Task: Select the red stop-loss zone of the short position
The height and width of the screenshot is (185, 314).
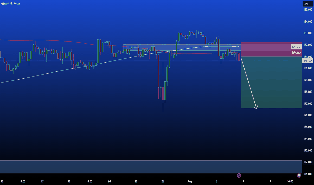Action: pyautogui.click(x=271, y=49)
